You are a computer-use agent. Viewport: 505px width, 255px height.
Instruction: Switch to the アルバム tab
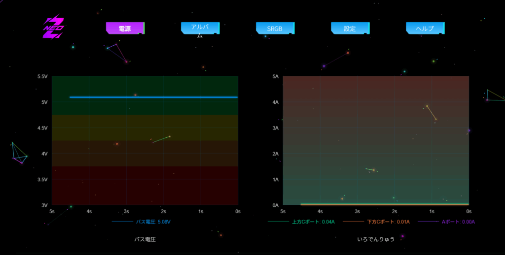(x=200, y=28)
